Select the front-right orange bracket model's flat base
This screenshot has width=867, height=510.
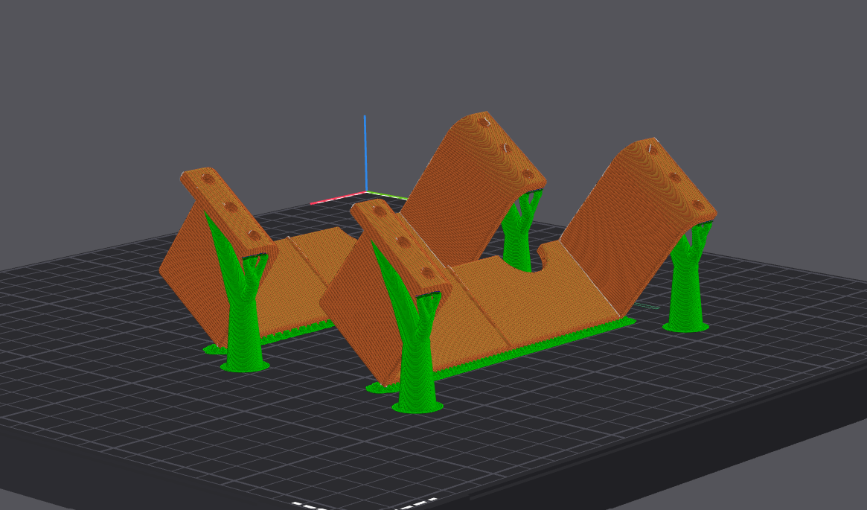pyautogui.click(x=525, y=310)
